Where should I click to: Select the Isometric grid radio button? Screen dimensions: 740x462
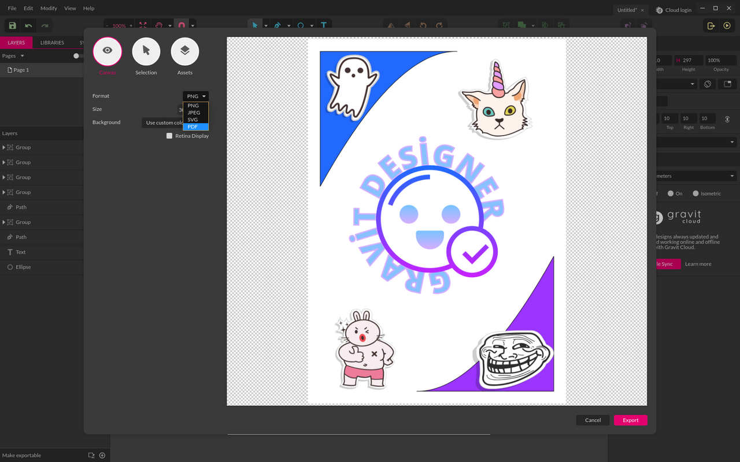click(x=695, y=193)
